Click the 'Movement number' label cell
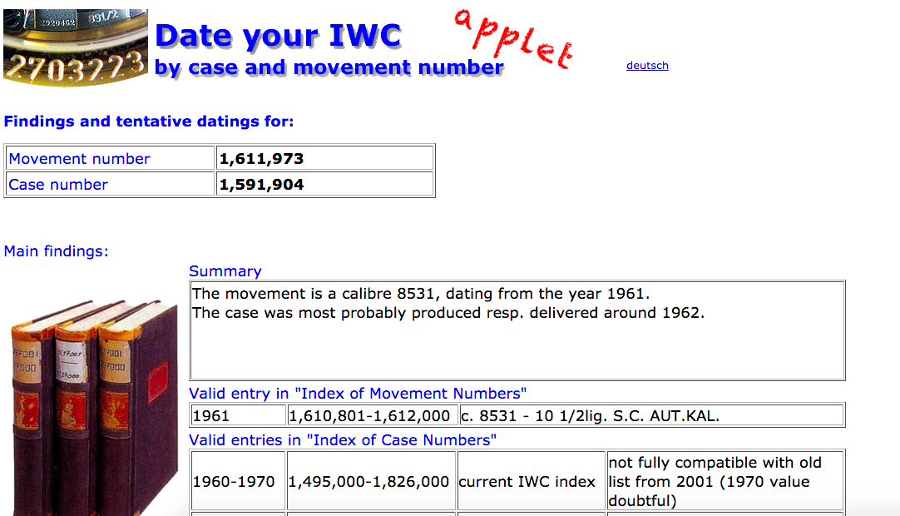900x516 pixels. click(110, 158)
